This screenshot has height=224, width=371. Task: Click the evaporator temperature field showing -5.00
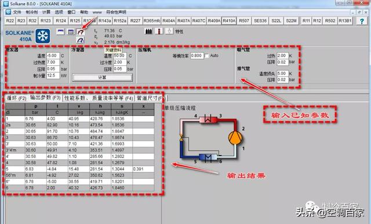click(x=53, y=56)
